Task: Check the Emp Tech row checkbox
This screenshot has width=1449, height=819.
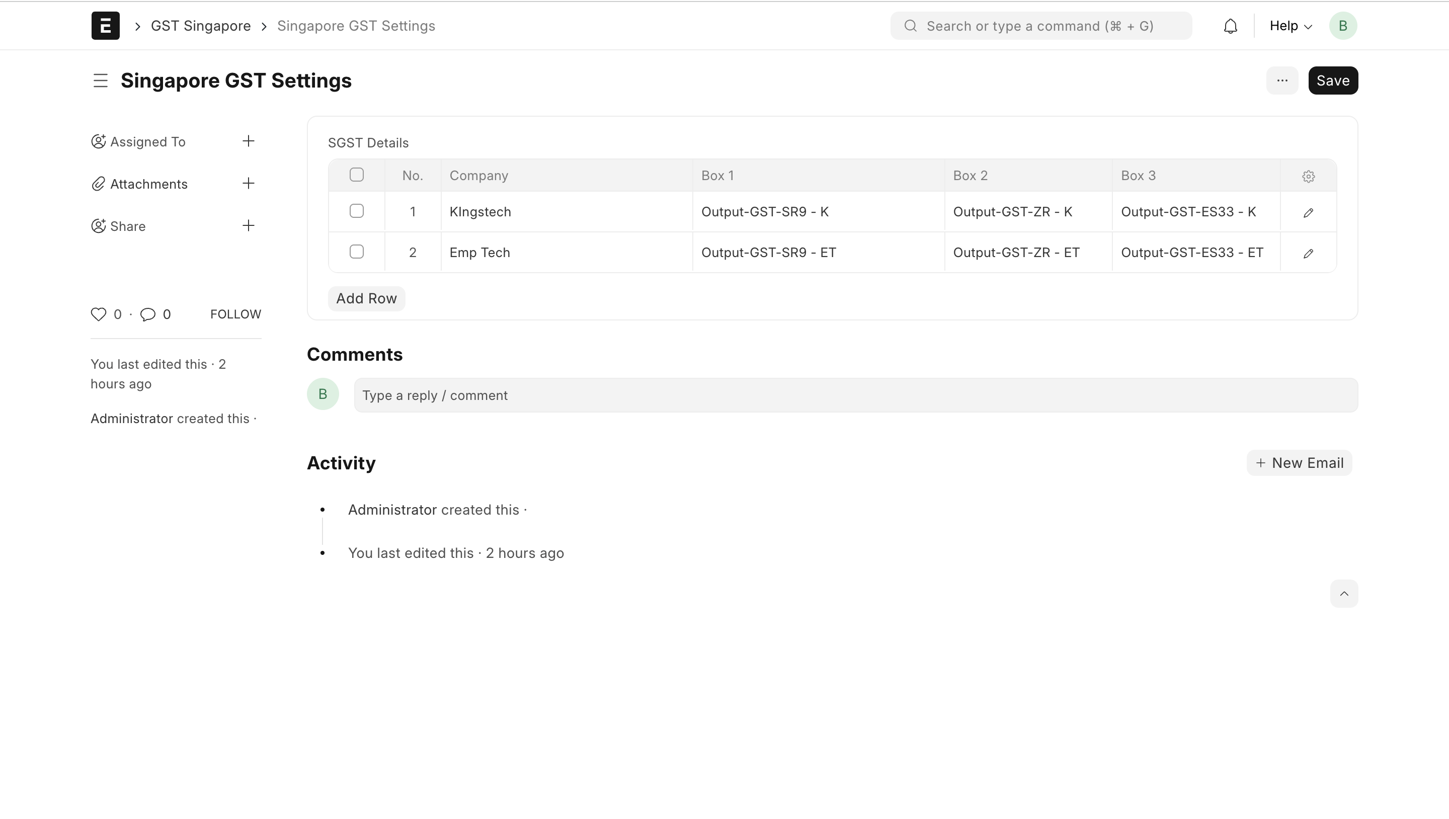Action: pos(357,252)
